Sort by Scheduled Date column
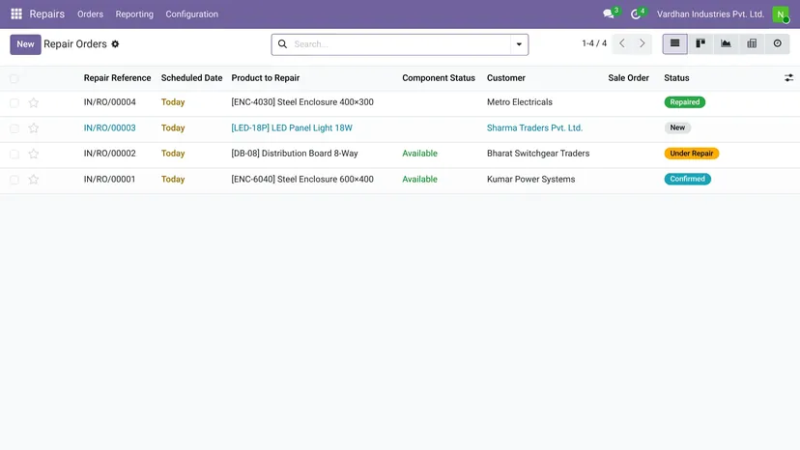This screenshot has width=800, height=450. 192,78
